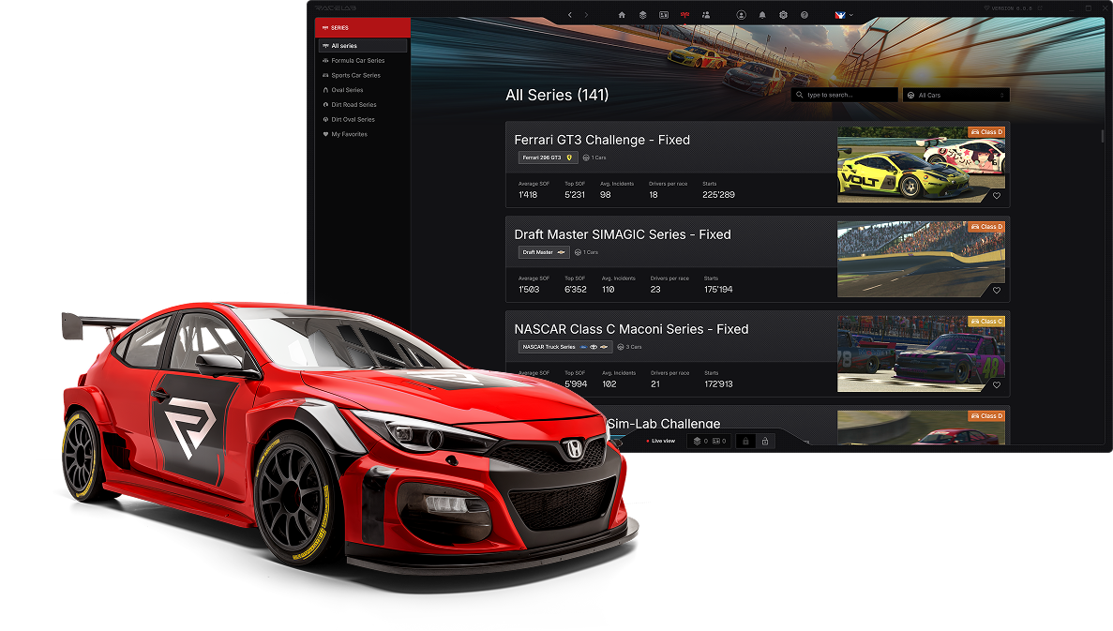Open the Sim-Lab Challenge series title
The width and height of the screenshot is (1113, 631).
pos(664,424)
